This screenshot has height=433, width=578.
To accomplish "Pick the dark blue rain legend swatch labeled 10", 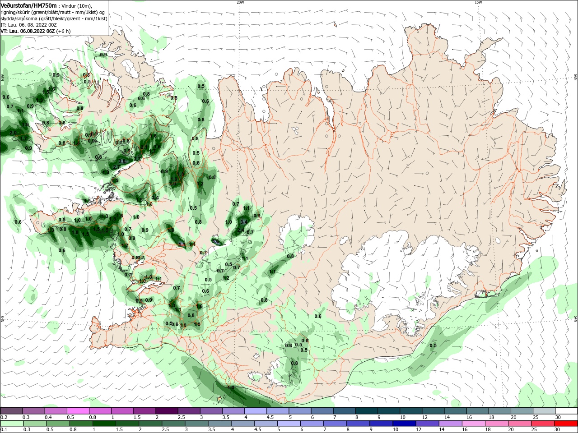I will pos(403,424).
